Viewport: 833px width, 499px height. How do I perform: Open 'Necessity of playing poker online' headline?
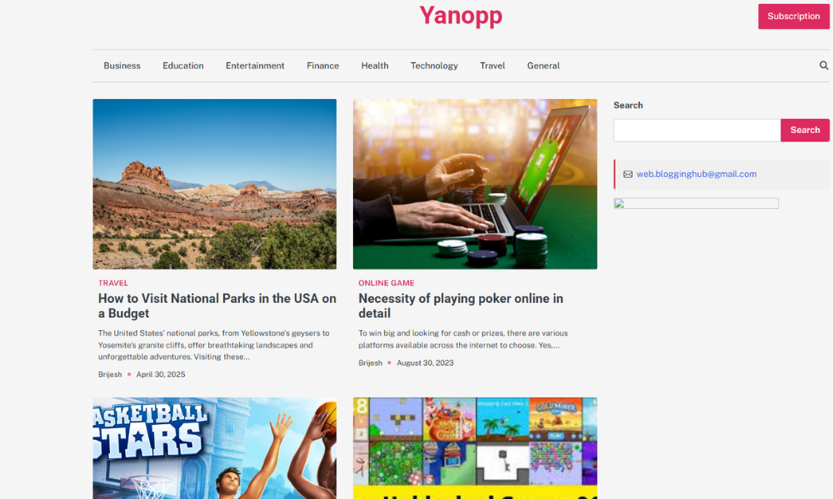click(x=461, y=305)
